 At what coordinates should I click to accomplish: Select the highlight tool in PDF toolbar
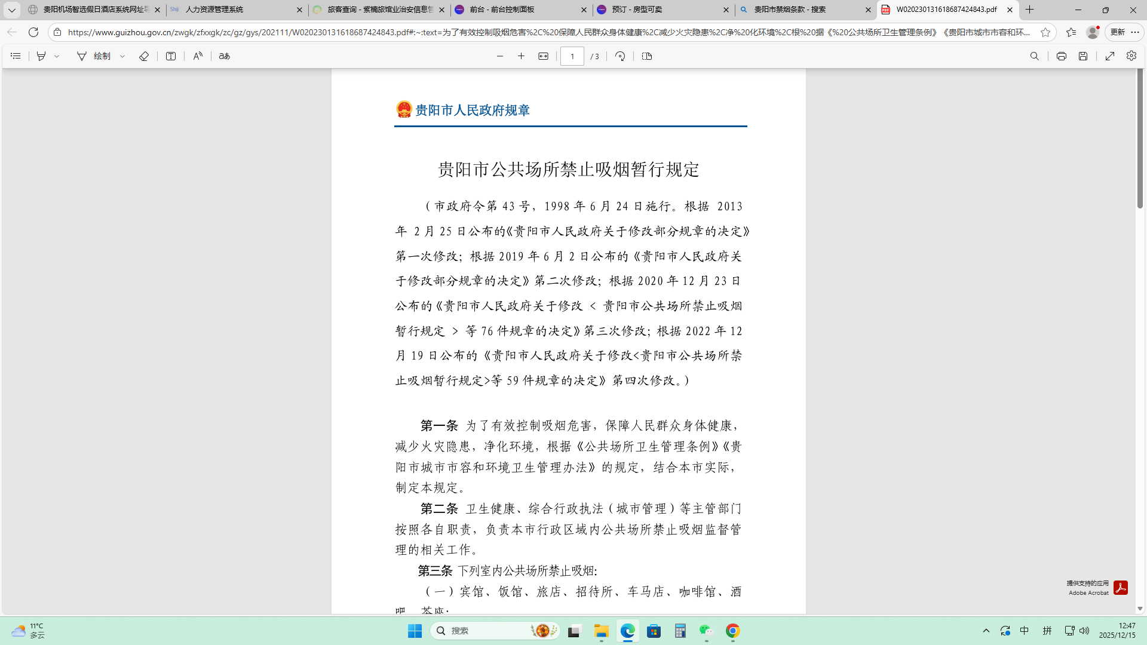pos(41,56)
